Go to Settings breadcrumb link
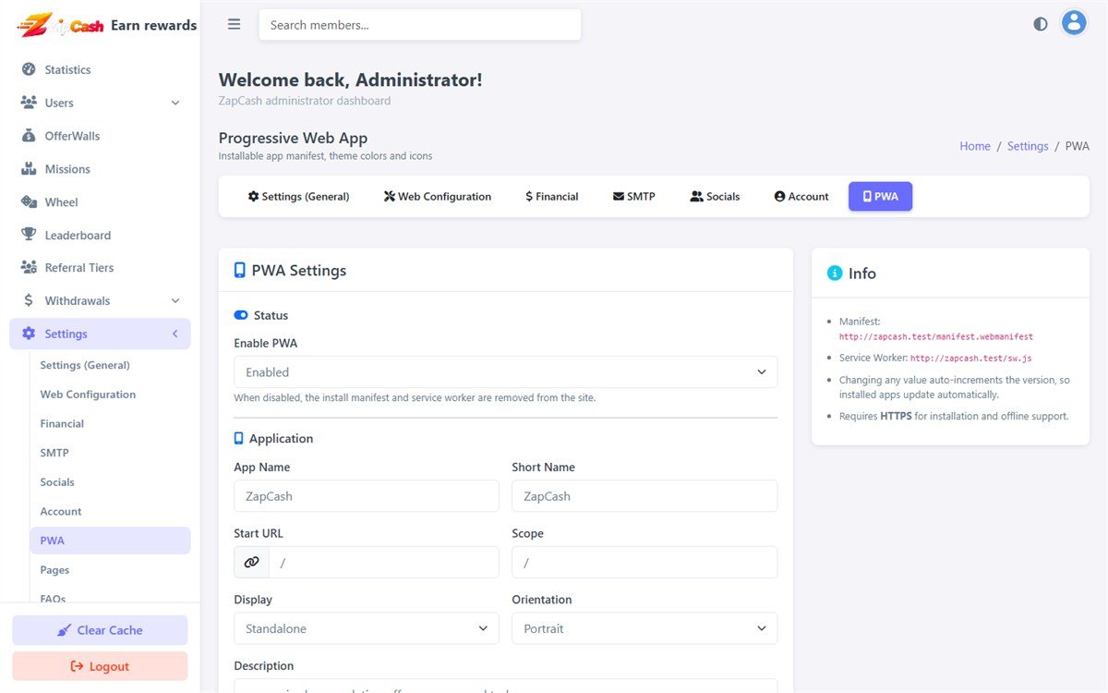This screenshot has width=1108, height=693. tap(1028, 146)
